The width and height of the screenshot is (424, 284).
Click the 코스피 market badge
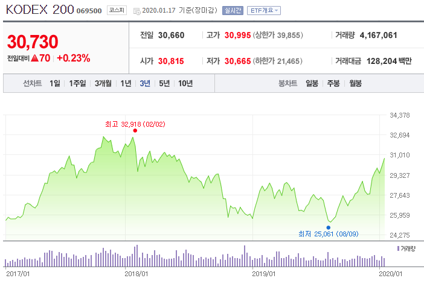[x=117, y=10]
